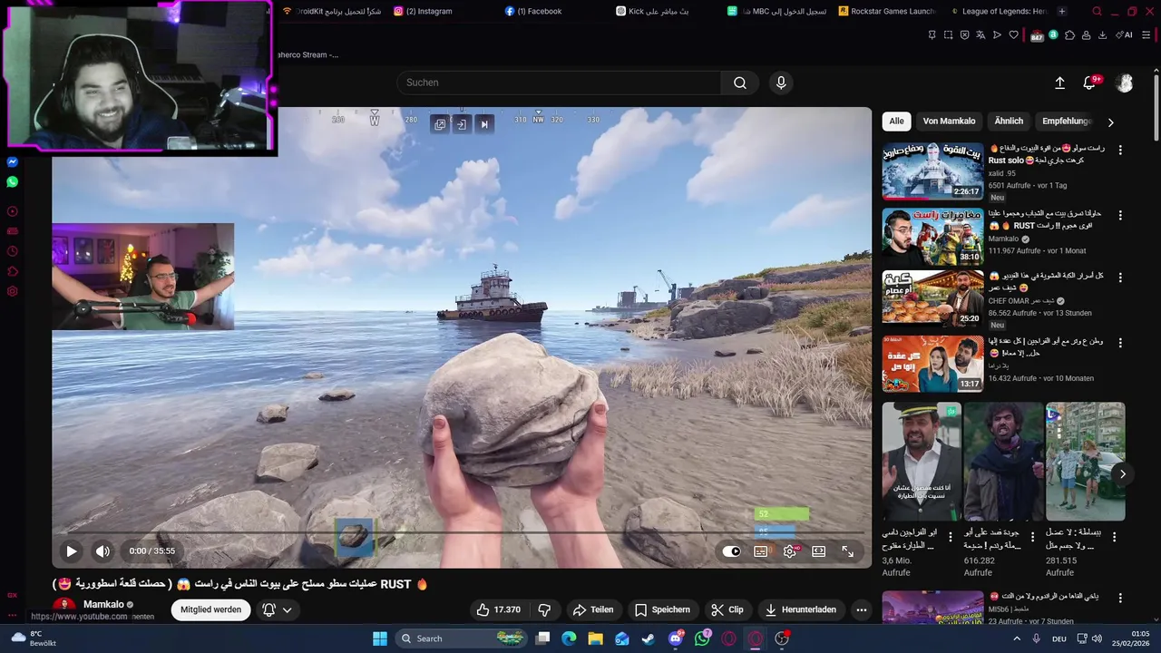Open the sidebar extensions cube icon
Image resolution: width=1161 pixels, height=653 pixels.
(13, 271)
